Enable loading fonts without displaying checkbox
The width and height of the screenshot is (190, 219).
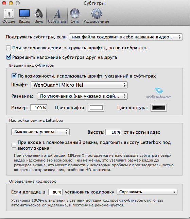8,48
